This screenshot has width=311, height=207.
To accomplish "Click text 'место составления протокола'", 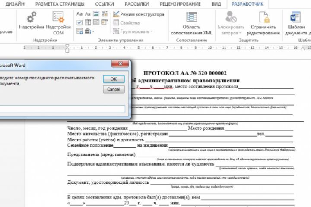I will (x=206, y=87).
